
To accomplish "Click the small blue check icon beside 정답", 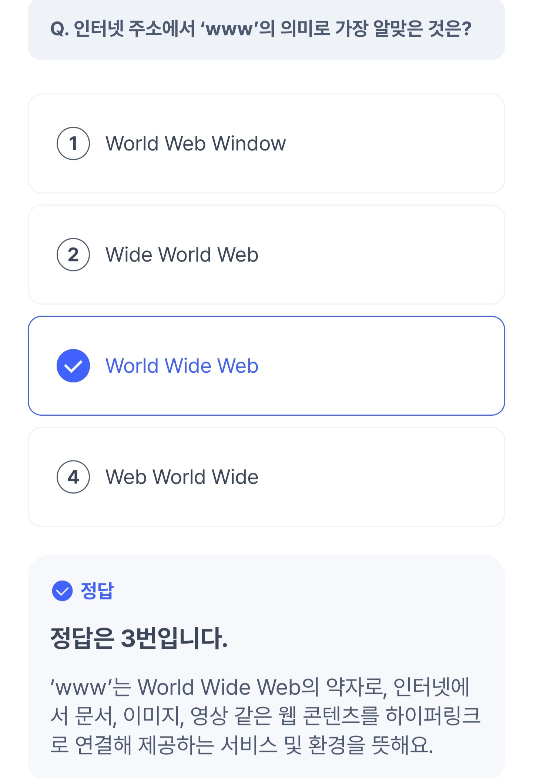I will click(62, 591).
